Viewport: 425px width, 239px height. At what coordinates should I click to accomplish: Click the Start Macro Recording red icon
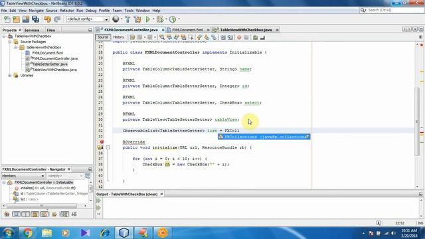239,37
